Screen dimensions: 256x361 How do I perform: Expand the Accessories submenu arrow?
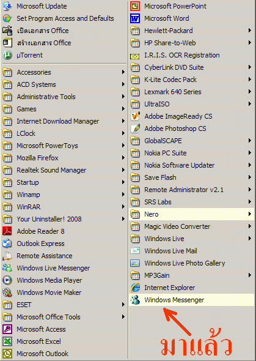click(123, 72)
